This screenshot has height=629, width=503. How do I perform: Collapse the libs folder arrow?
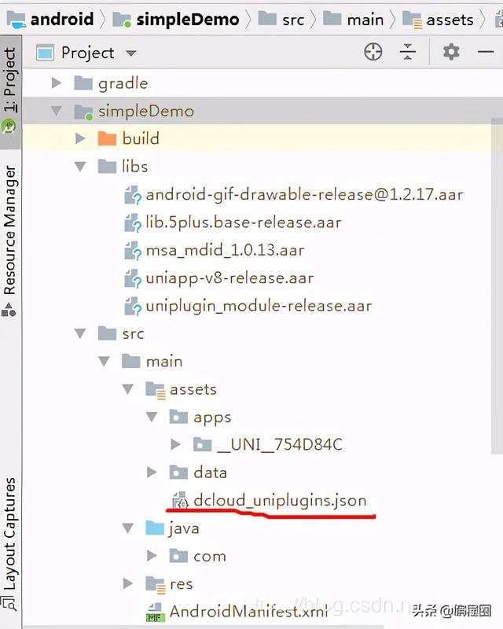tap(80, 166)
